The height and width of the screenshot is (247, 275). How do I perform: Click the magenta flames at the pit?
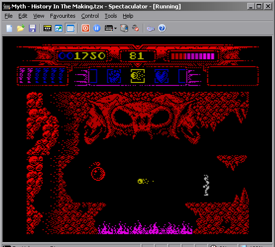tap(145, 228)
